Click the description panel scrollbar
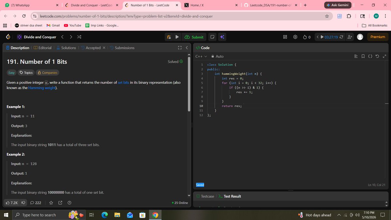The height and width of the screenshot is (220, 391). [x=190, y=85]
